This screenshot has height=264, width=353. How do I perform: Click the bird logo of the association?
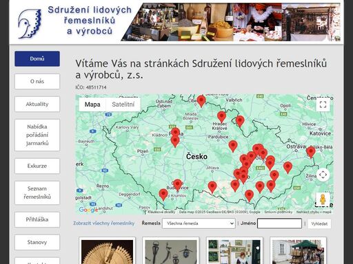[x=30, y=24]
